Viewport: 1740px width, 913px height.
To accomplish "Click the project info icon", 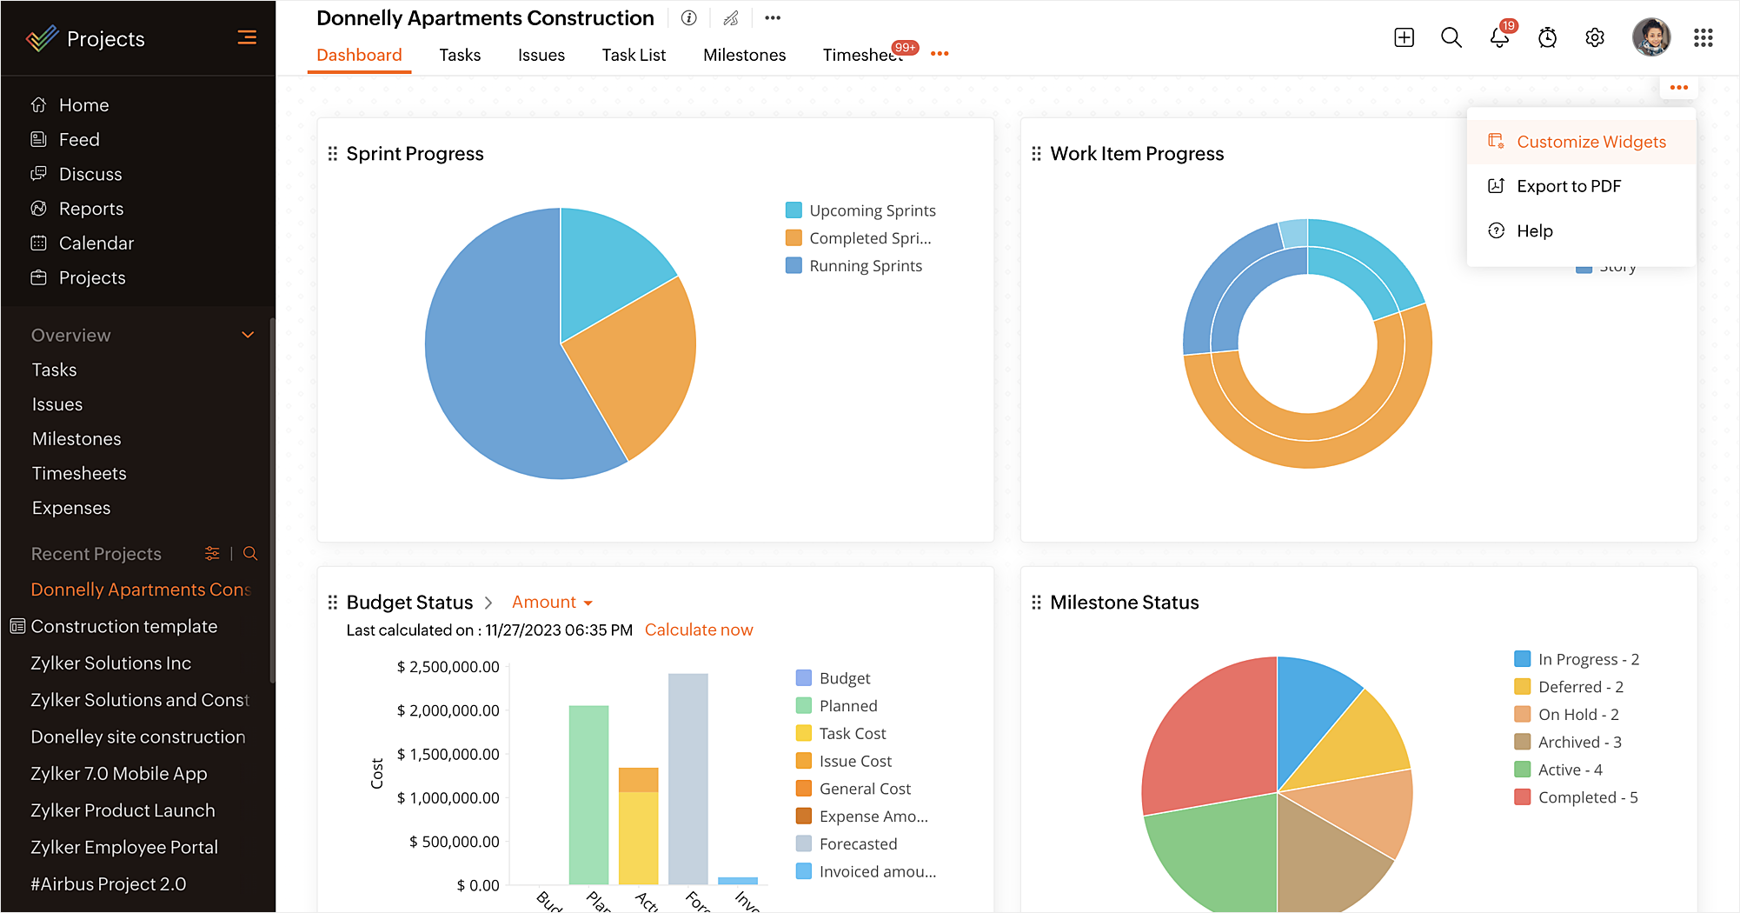I will coord(689,17).
